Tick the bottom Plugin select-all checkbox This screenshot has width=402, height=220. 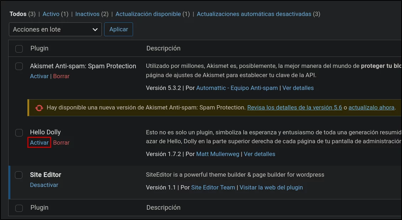point(19,208)
